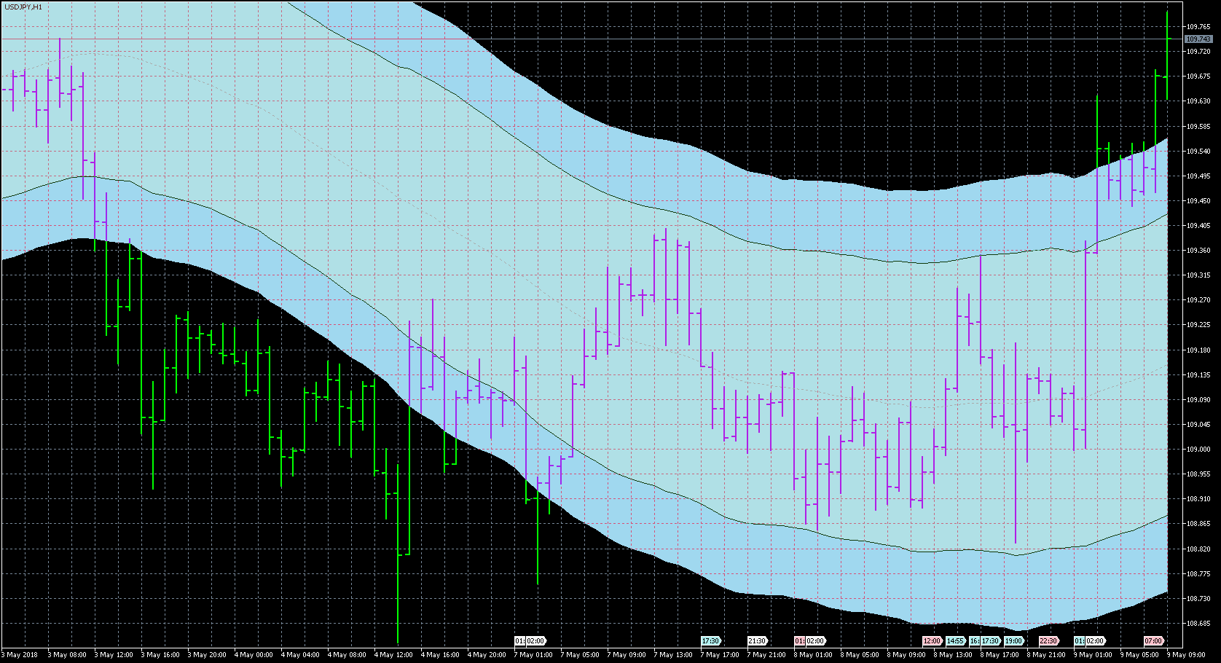Click the 3 May 2018 date label
Screen dimensions: 1221x663
pyautogui.click(x=20, y=654)
